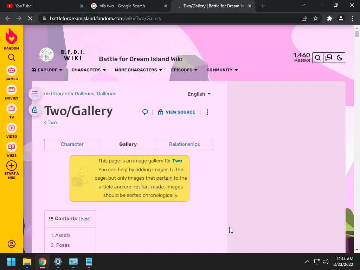
Task: Open the Windows Start menu
Action: 11,262
